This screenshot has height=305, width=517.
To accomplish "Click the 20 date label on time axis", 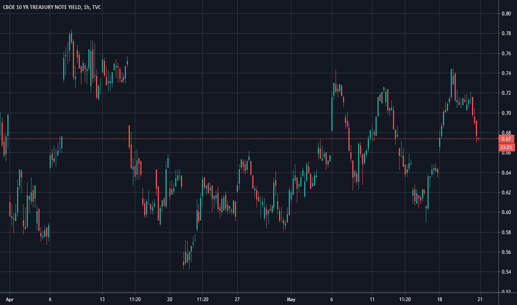I will point(170,299).
